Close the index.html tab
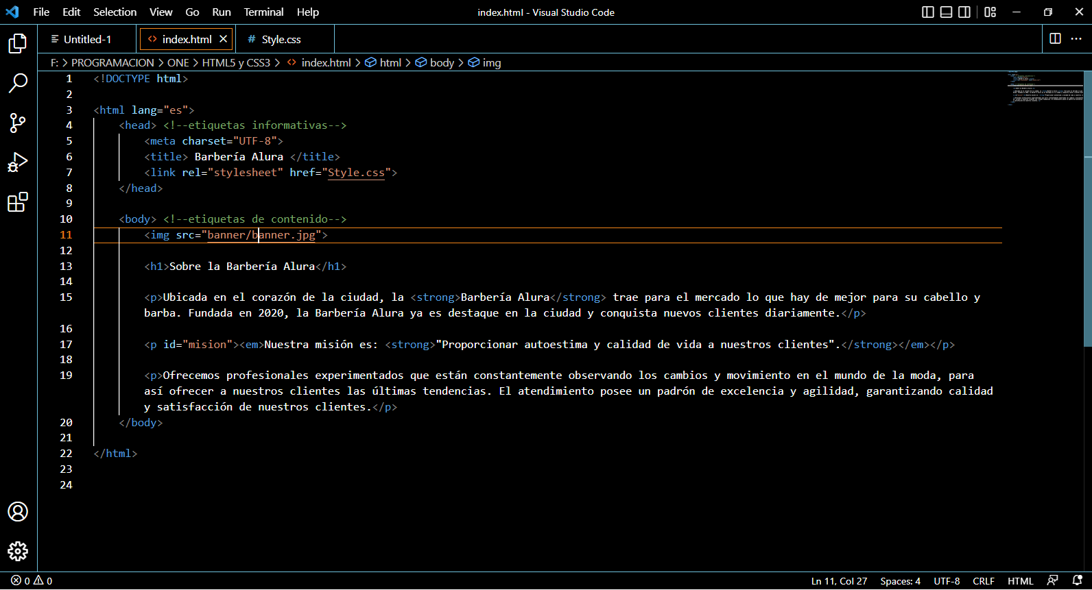Viewport: 1092px width, 590px height. point(223,39)
